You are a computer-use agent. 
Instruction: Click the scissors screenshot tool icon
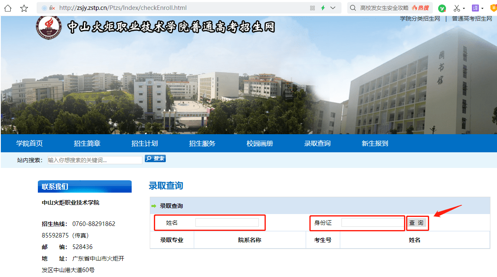point(457,8)
